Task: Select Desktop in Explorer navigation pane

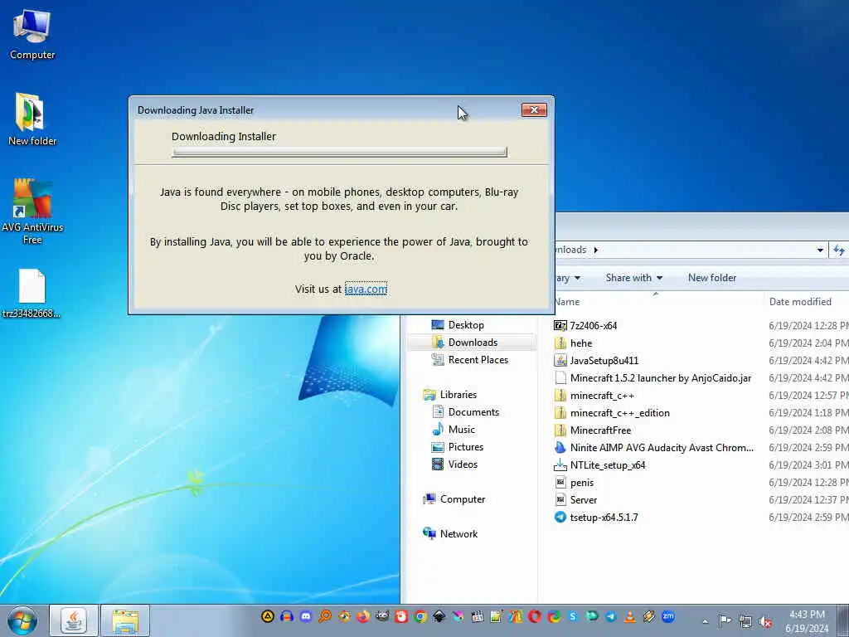Action: [458, 325]
